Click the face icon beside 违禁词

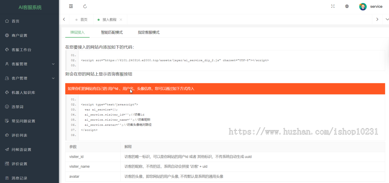tap(7, 107)
